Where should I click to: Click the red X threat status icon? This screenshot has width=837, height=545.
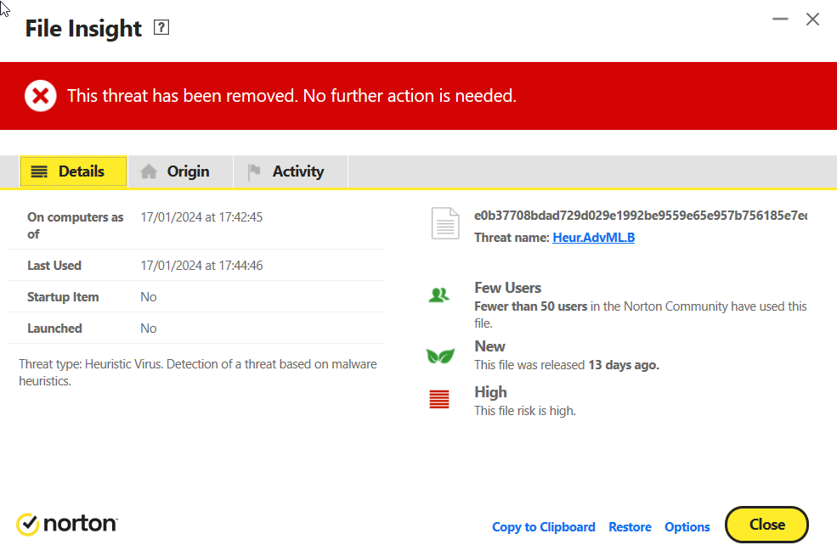[40, 96]
